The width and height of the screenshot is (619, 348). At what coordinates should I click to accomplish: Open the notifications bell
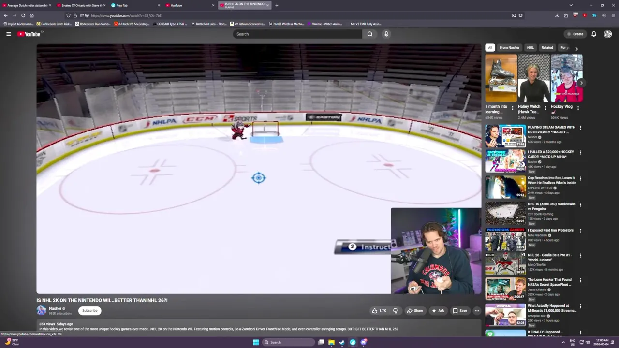click(594, 34)
